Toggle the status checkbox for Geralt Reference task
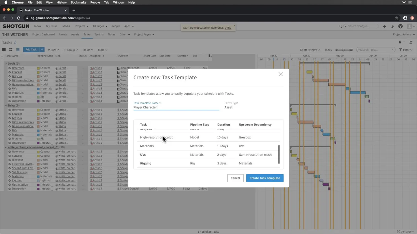Viewport: 417px width, 234px height. [x=10, y=68]
